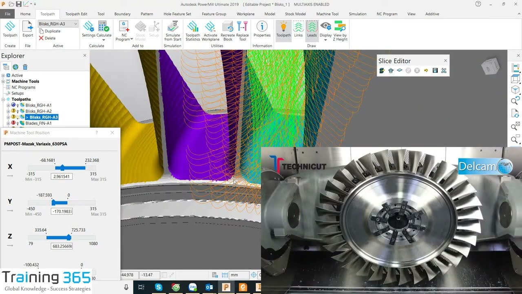Click Duplicate in the Active group
The height and width of the screenshot is (294, 522).
(x=49, y=31)
